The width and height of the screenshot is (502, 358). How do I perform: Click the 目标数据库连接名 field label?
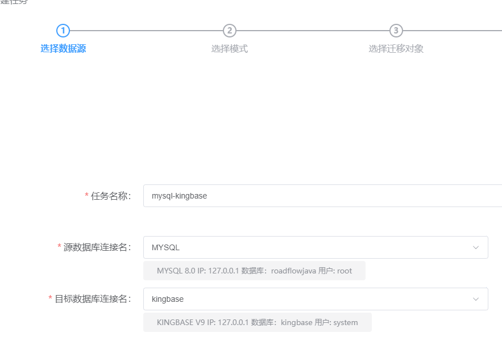(x=92, y=299)
